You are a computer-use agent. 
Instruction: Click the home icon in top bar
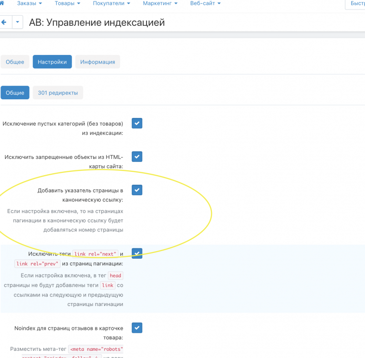coord(3,3)
